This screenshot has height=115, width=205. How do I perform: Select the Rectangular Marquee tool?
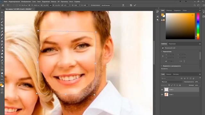tap(2, 16)
